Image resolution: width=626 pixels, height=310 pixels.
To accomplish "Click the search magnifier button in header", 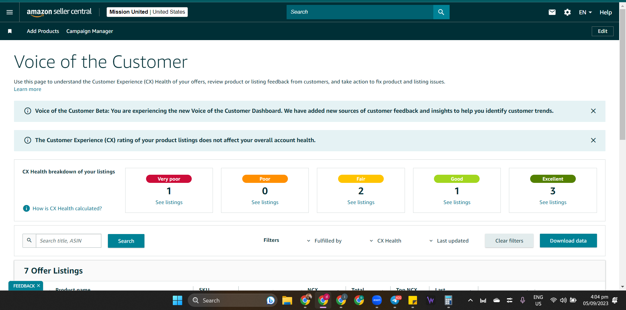I will (x=441, y=12).
